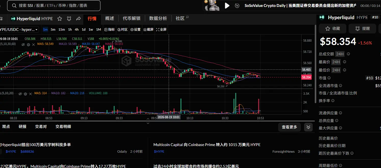Click the right panel vertical scrollbar

tap(315, 64)
